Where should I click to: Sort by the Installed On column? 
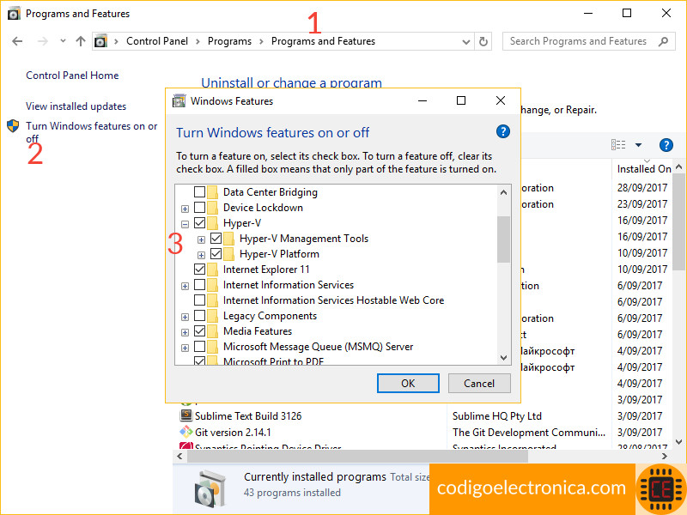(643, 169)
